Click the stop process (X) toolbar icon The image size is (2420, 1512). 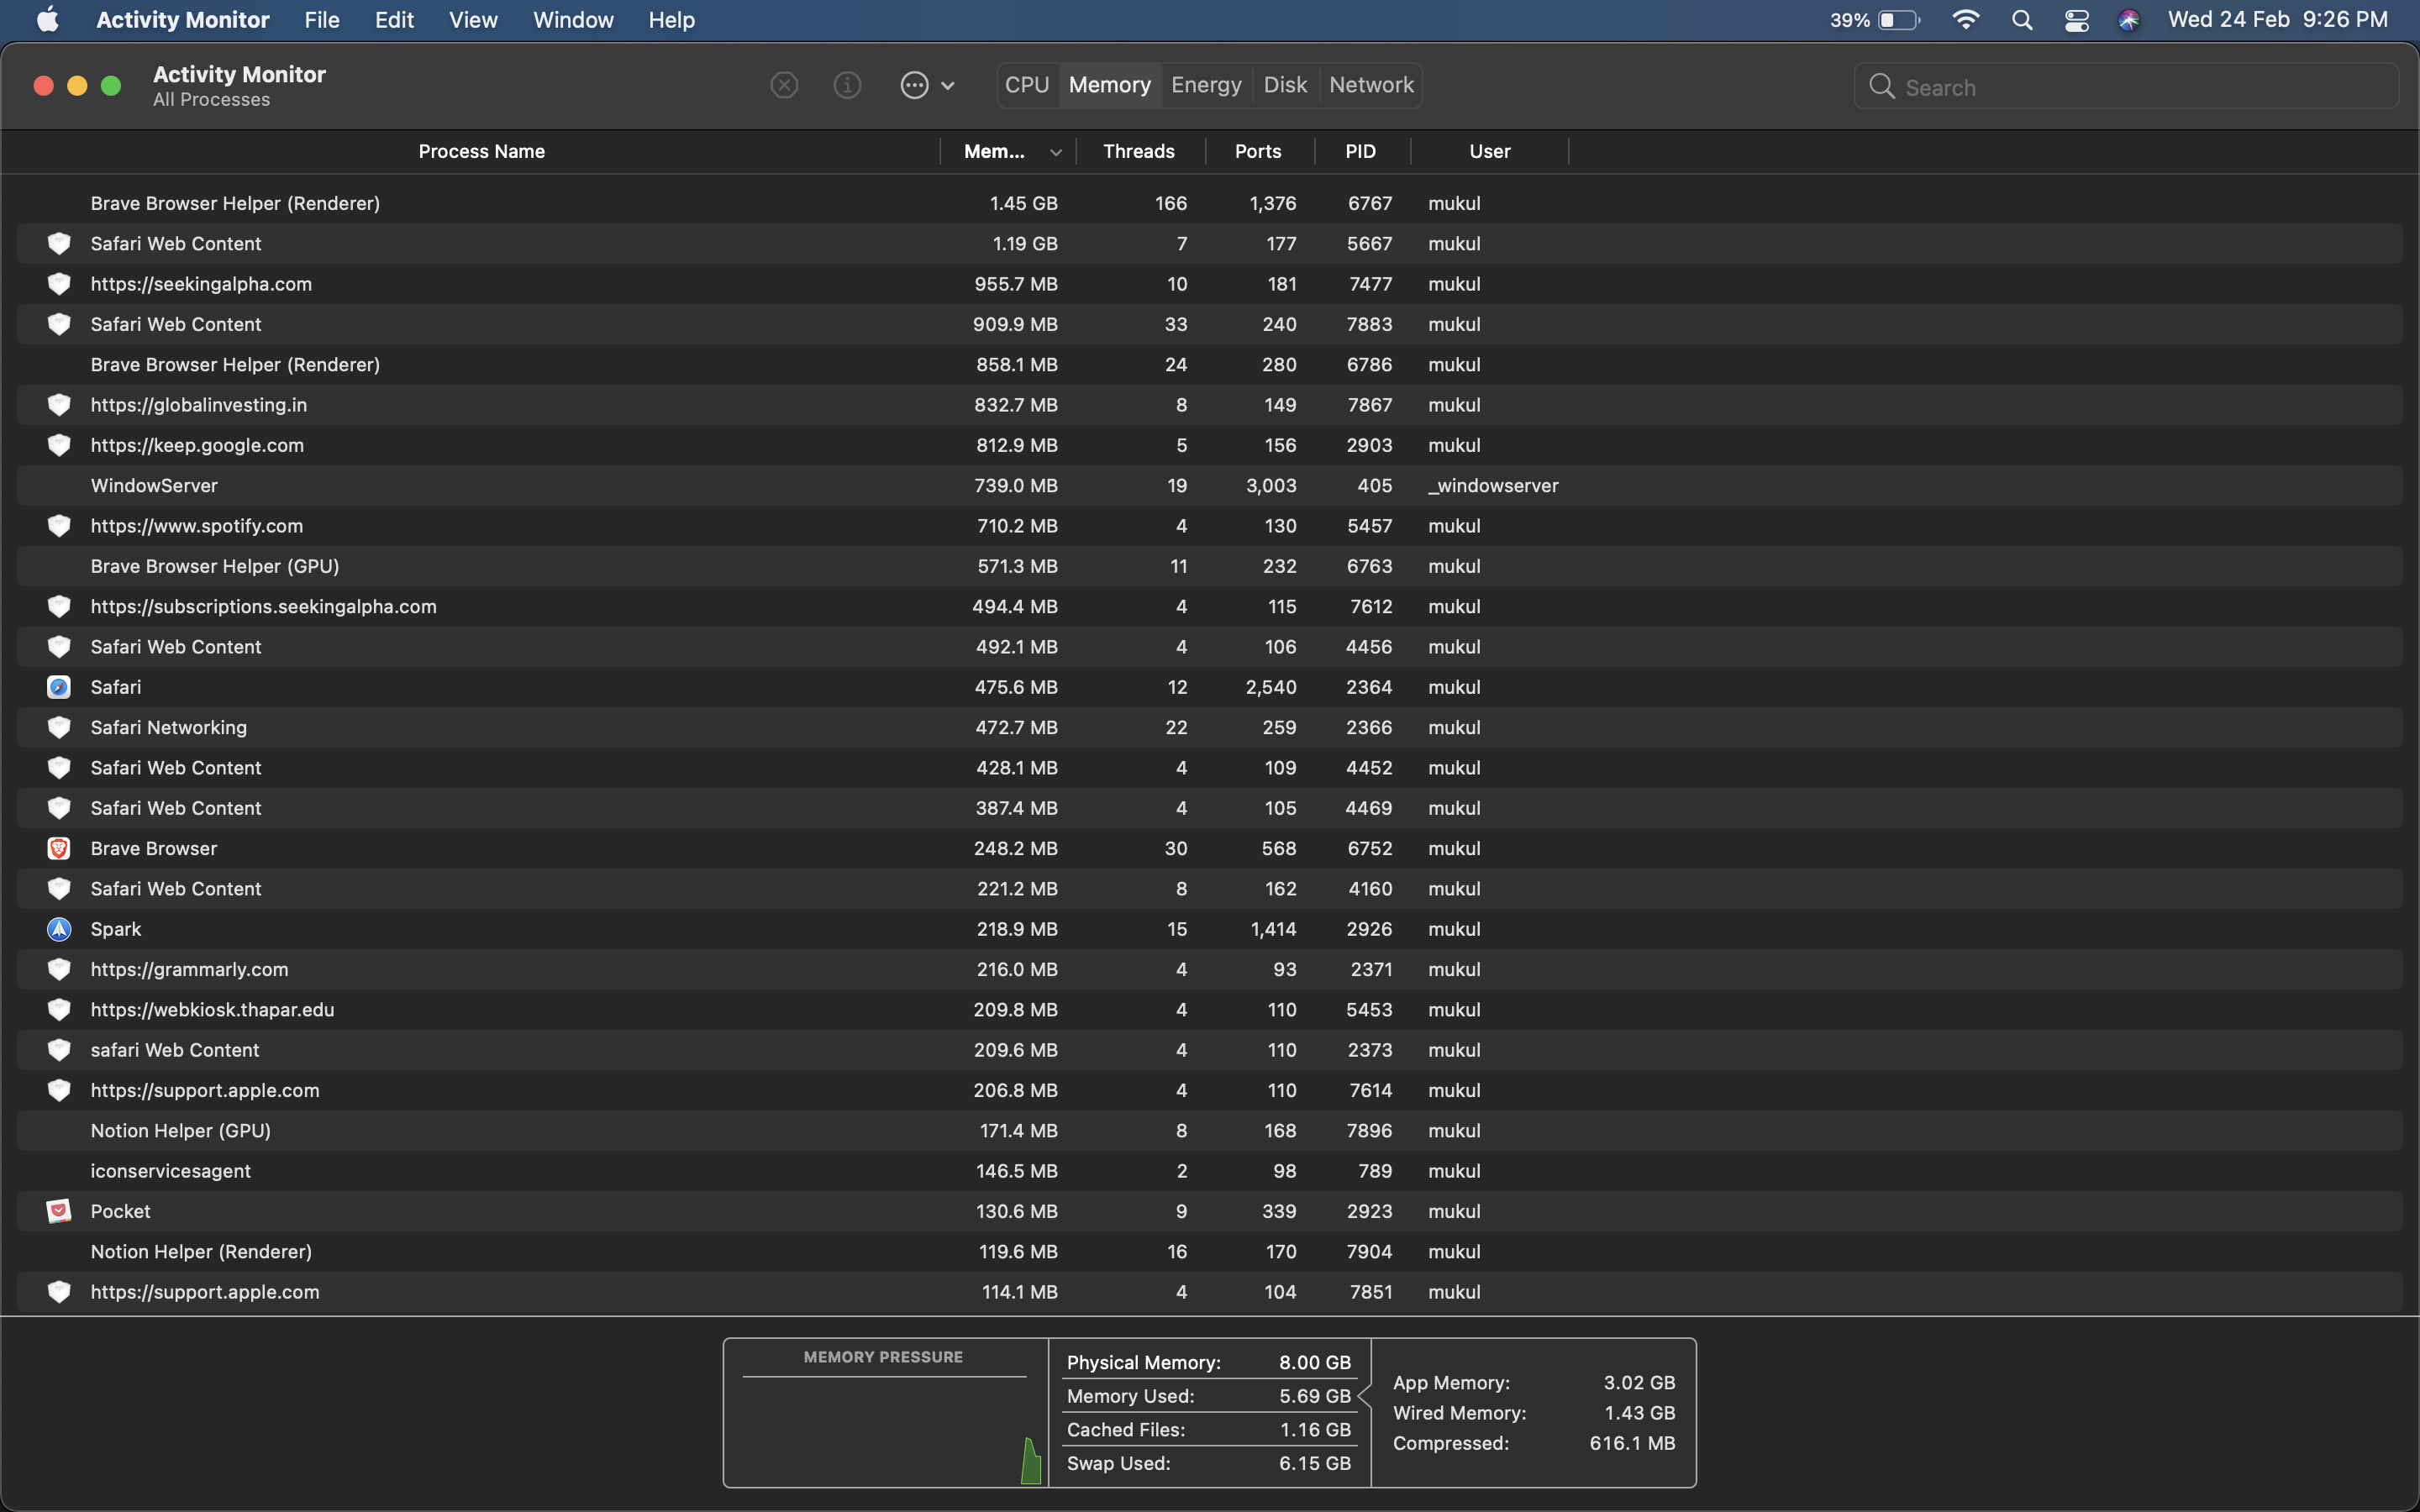[x=784, y=85]
